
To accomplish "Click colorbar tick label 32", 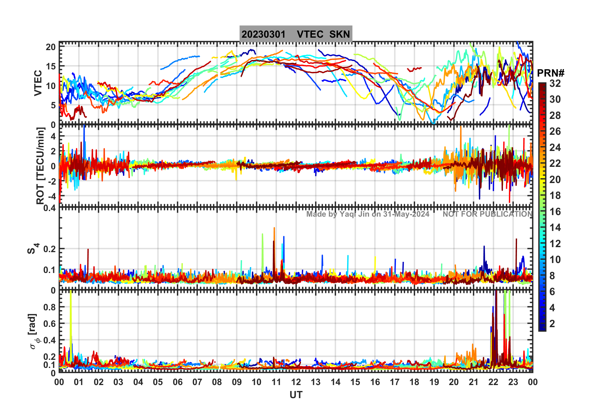I will [555, 83].
